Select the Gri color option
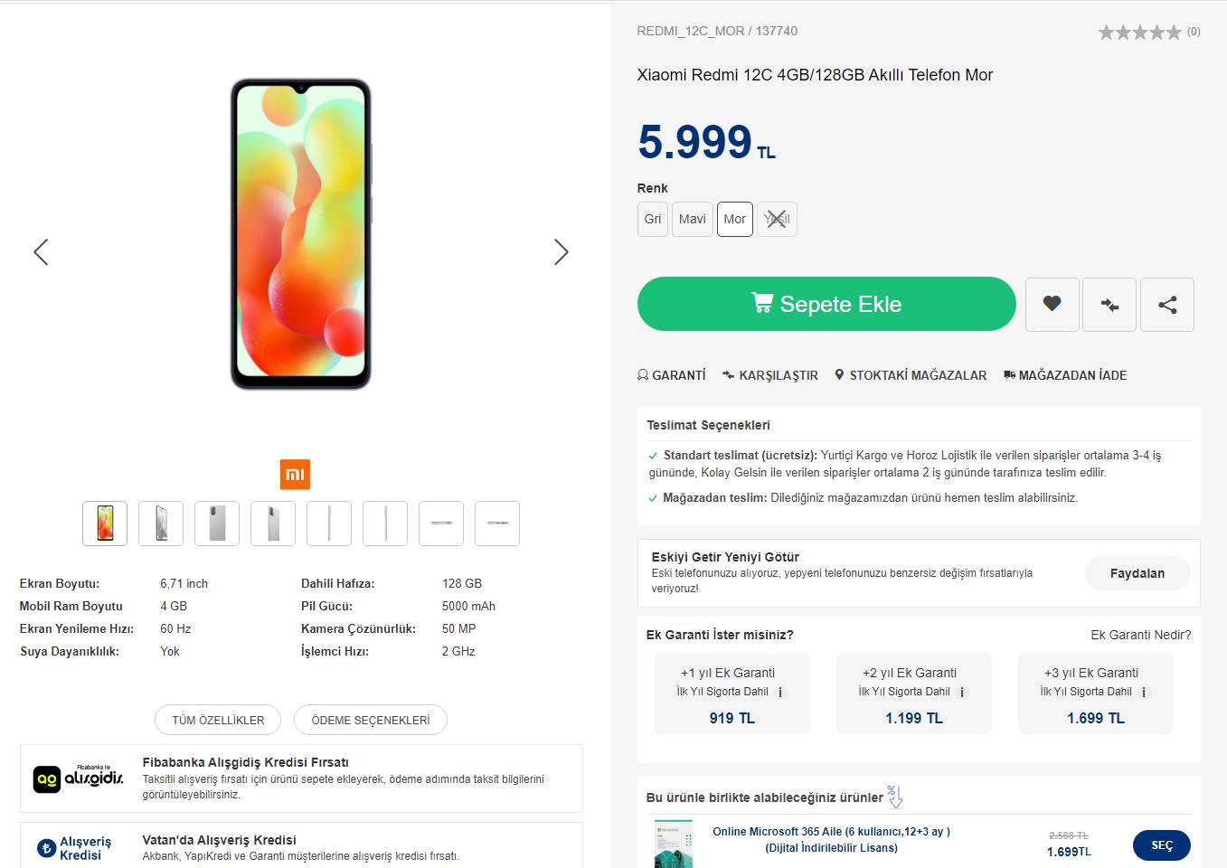 [x=653, y=219]
